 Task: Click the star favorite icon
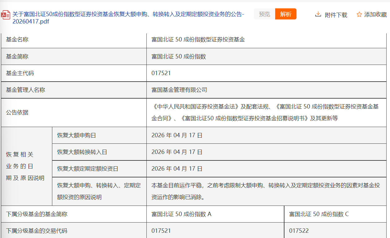point(359,15)
